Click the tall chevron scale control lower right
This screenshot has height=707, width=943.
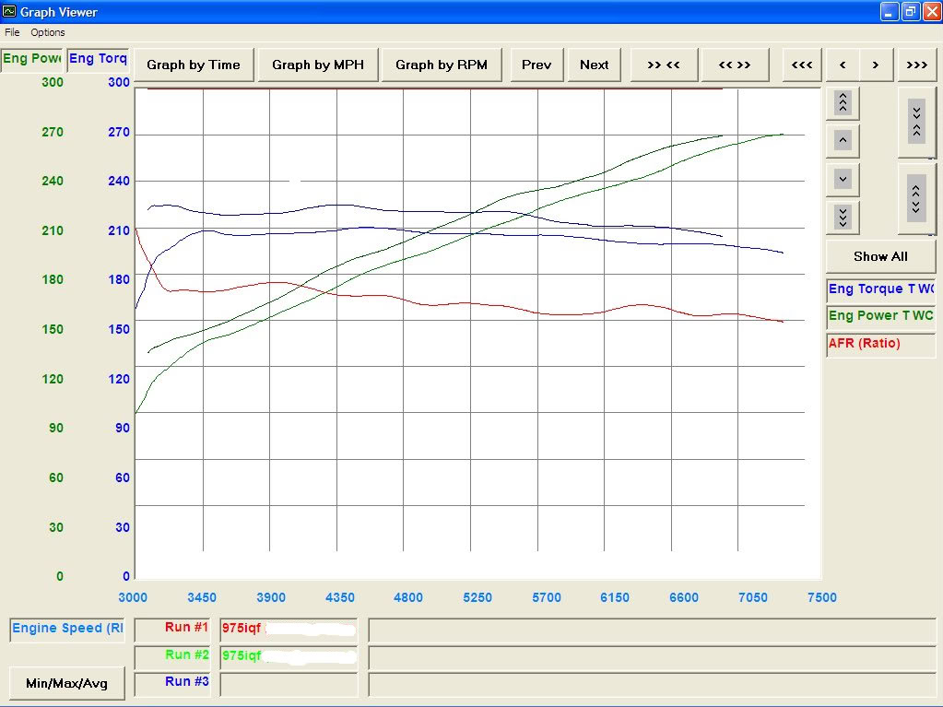click(x=915, y=198)
